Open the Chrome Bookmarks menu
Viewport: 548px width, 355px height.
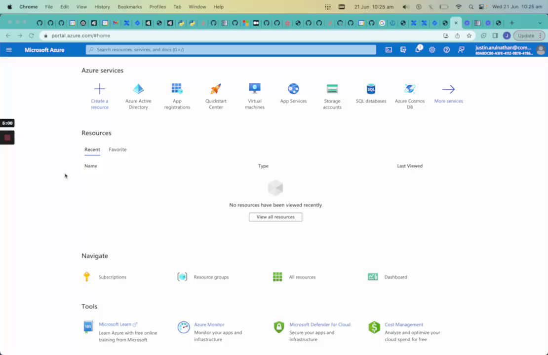[x=130, y=6]
